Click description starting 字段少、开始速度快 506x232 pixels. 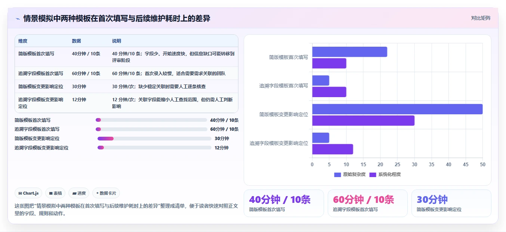(x=173, y=57)
